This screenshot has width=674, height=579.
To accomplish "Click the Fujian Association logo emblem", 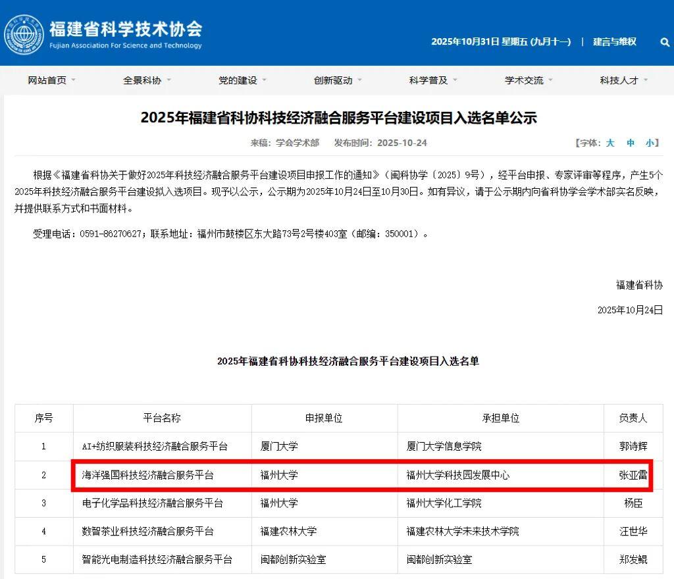I will (24, 35).
